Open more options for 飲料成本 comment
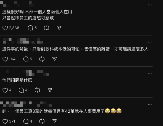This screenshot has height=126, width=163. (x=150, y=42)
